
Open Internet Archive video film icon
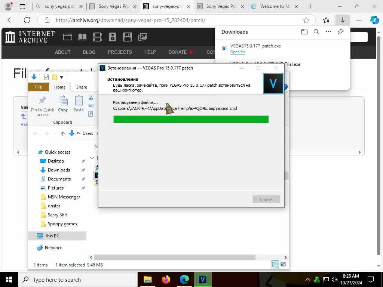(x=98, y=37)
